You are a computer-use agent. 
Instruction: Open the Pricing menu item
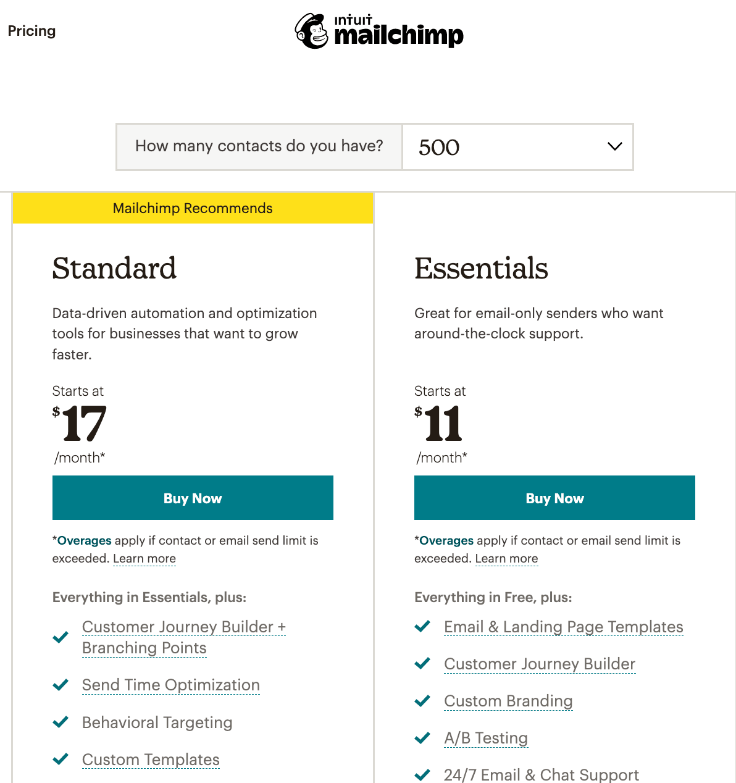pos(31,31)
